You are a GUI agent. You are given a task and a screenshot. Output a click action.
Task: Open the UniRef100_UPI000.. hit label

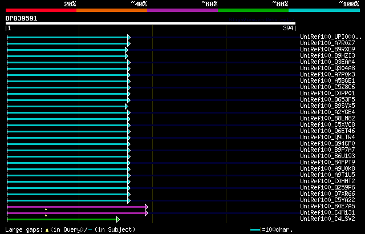[331, 37]
